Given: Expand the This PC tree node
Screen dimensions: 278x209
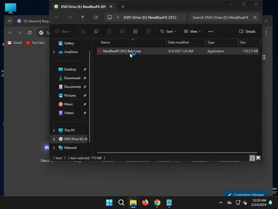Looking at the screenshot, I should [x=54, y=130].
